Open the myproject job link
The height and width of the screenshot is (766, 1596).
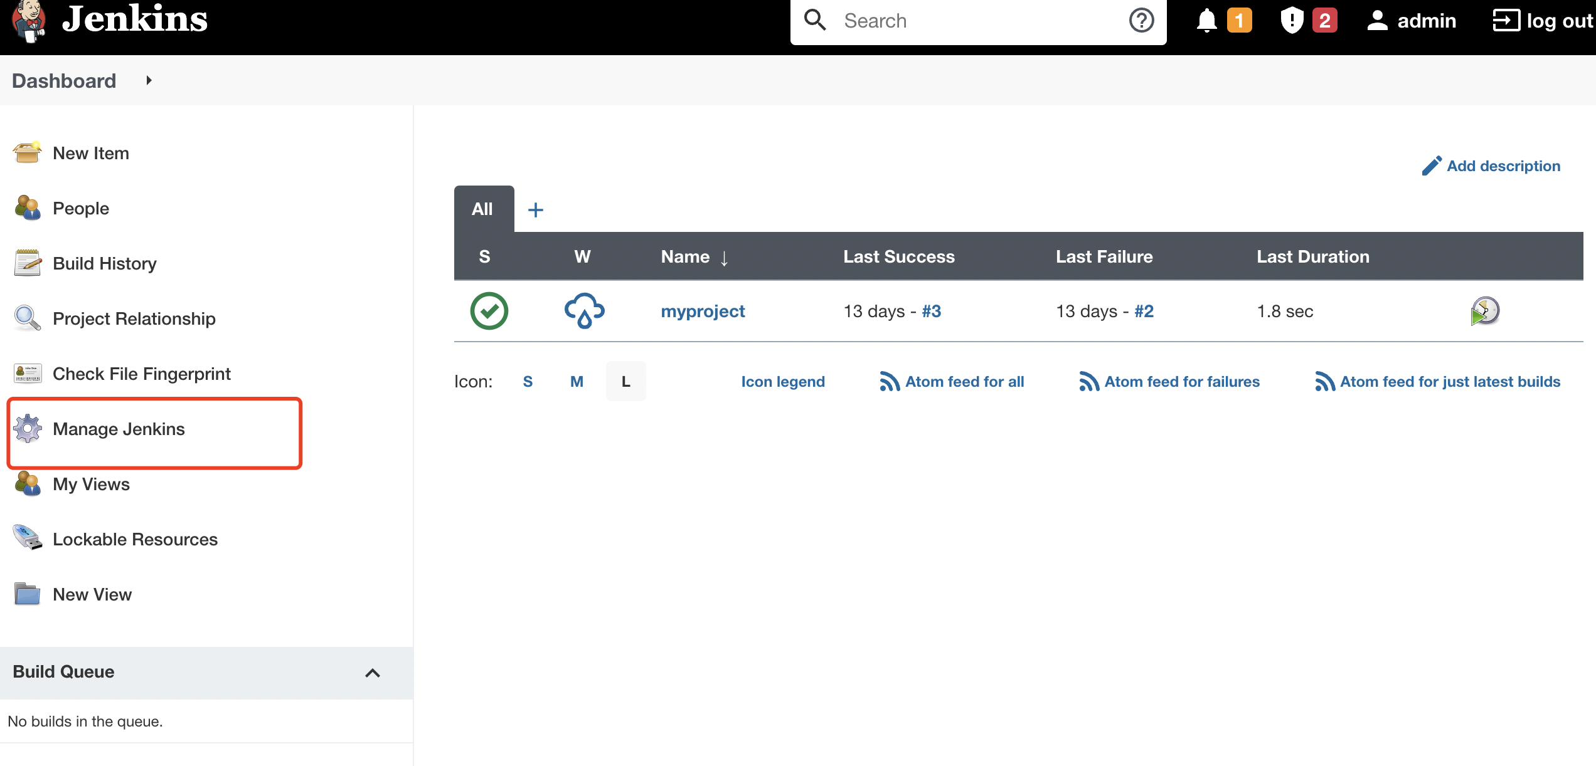(703, 312)
